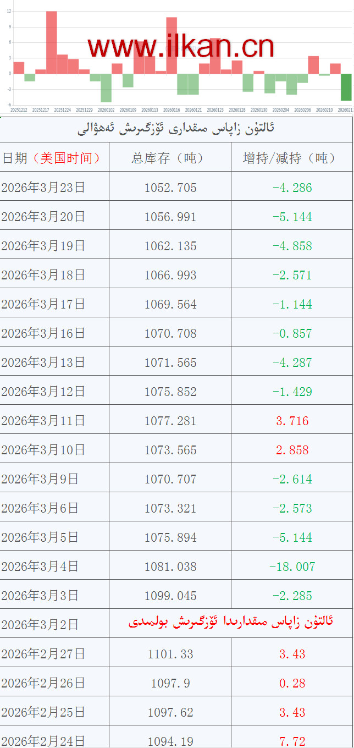
Task: Click the red 2.858 value for 3月10日
Action: 292,450
